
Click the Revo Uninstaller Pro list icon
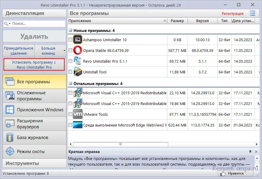(78, 61)
